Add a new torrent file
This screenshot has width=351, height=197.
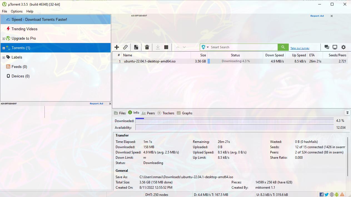pyautogui.click(x=117, y=47)
